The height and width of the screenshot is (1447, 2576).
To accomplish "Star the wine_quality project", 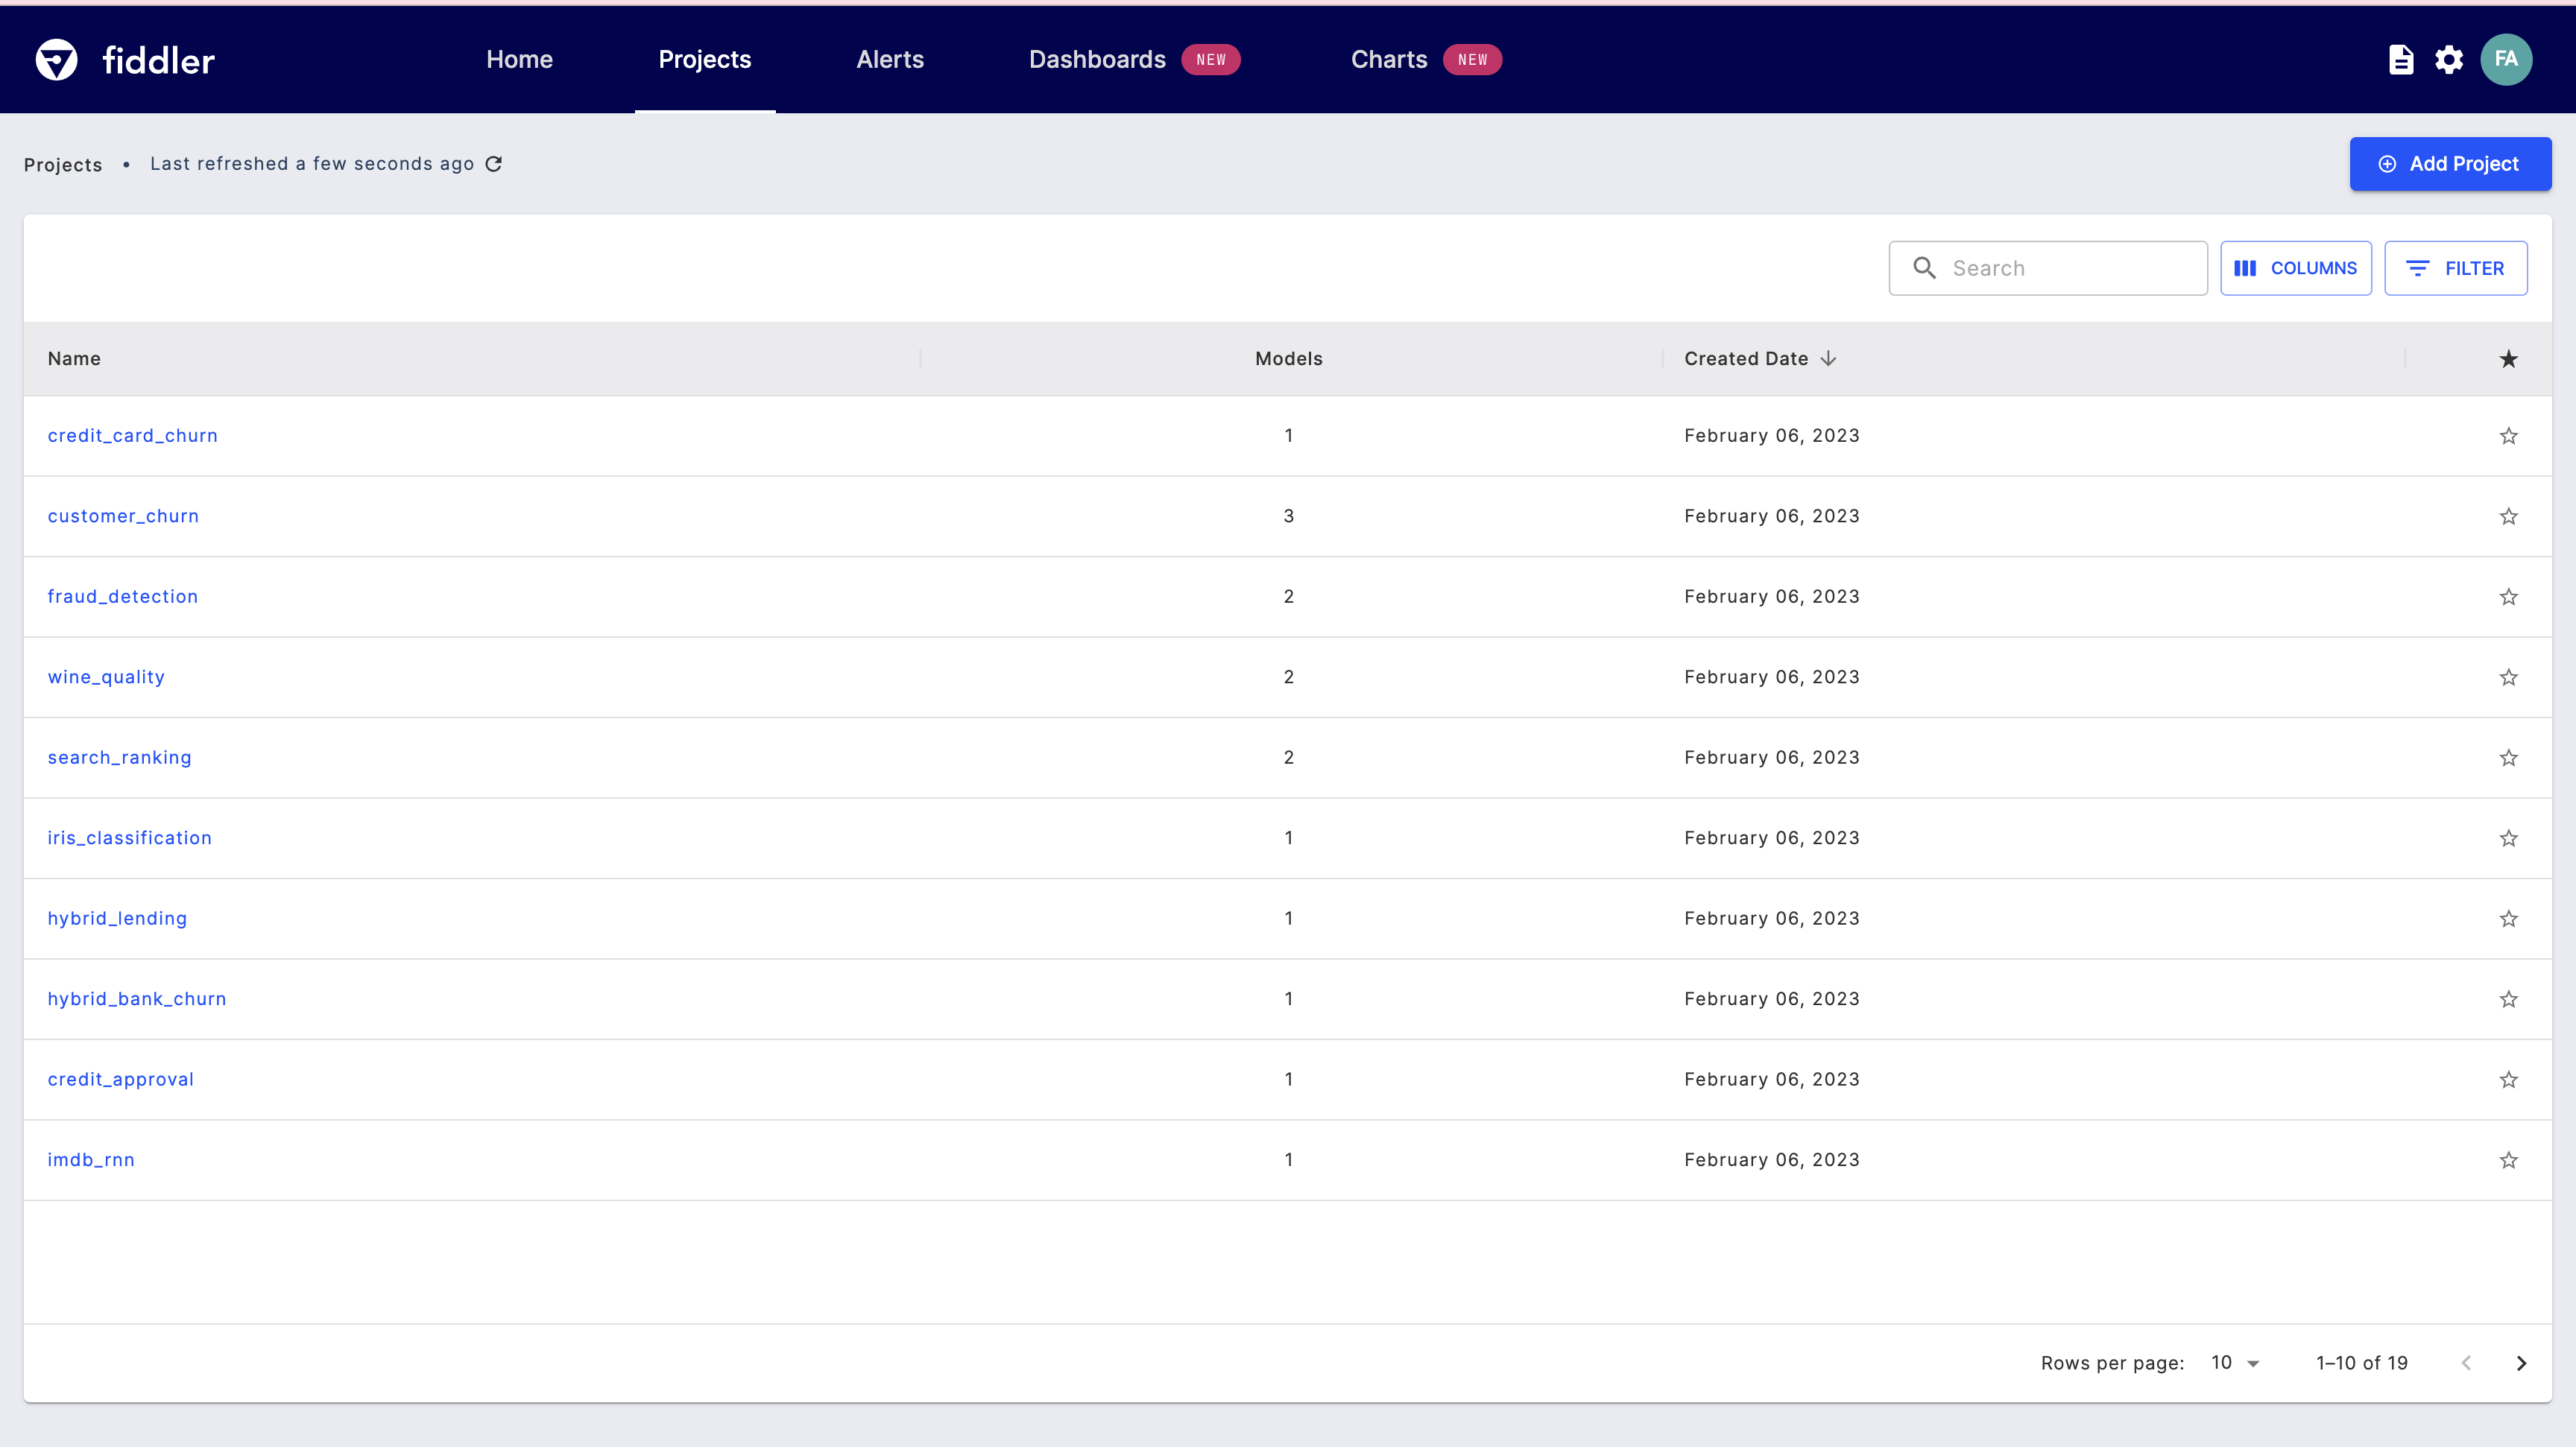I will 2509,677.
